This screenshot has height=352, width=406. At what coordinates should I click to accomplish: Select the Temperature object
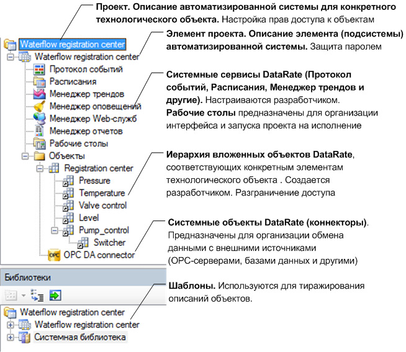pos(102,193)
